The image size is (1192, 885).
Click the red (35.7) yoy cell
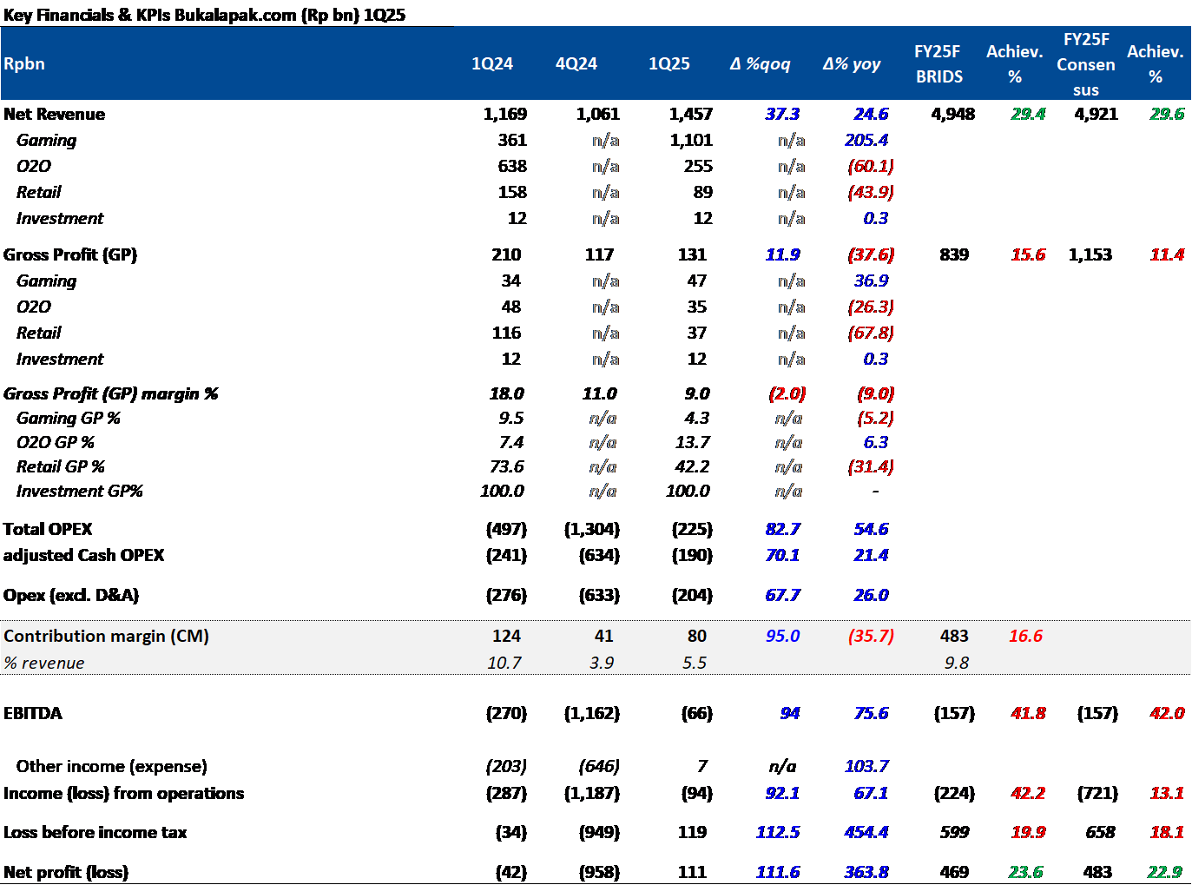pos(870,636)
